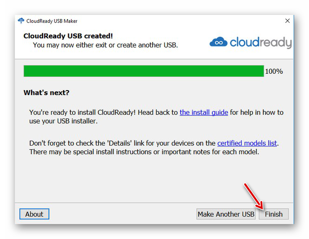Click the CloudReady cloud icon in title bar
This screenshot has width=309, height=239.
click(x=21, y=21)
